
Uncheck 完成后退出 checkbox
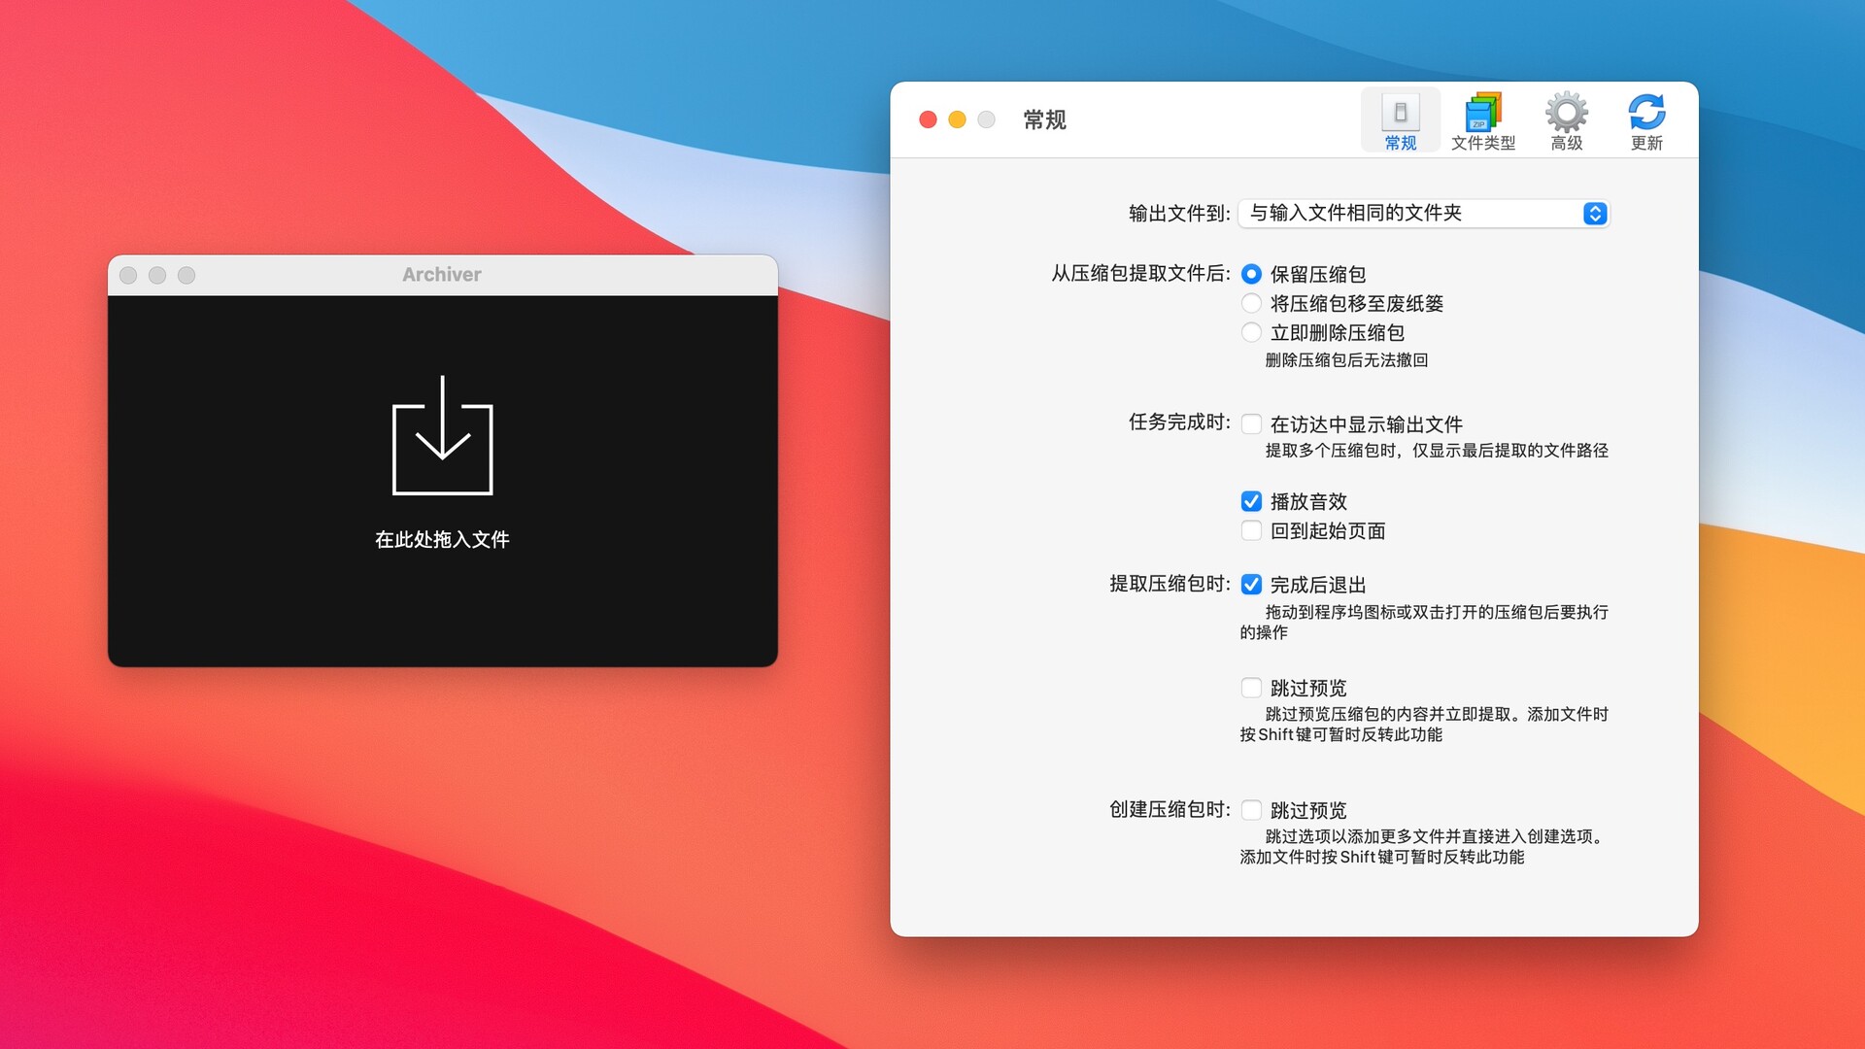pyautogui.click(x=1251, y=585)
